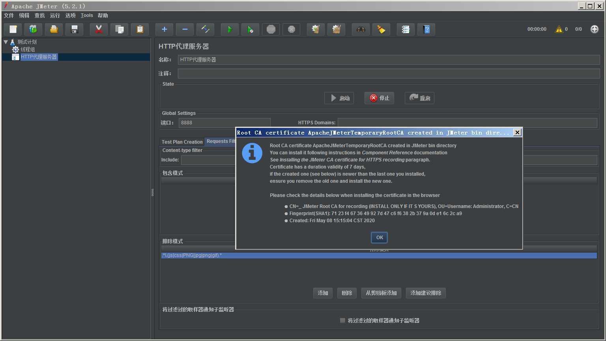Screen dimensions: 606x341
Task: Collapse all nodes with the minus icon
Action: coord(185,29)
